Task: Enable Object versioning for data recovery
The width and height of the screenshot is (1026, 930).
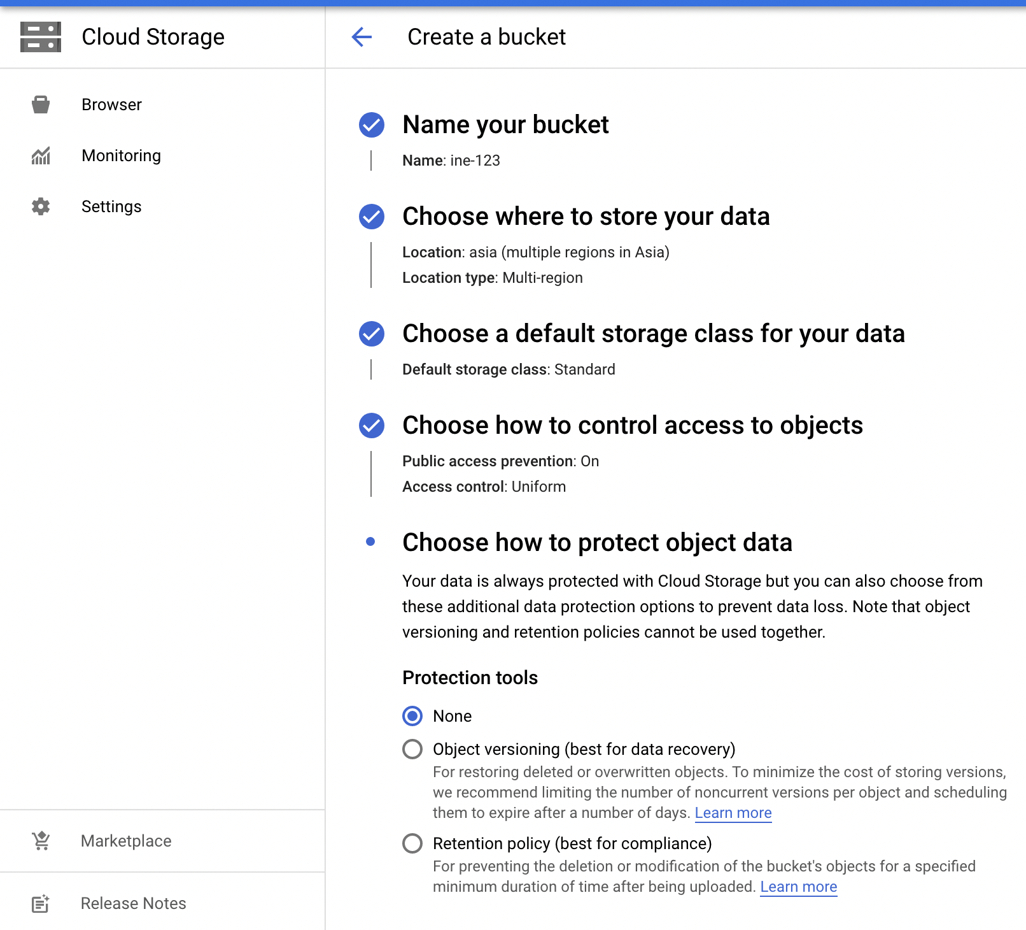Action: [x=412, y=750]
